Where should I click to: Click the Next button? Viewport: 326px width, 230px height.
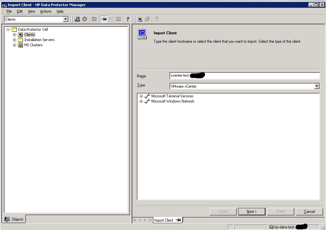pos(252,212)
